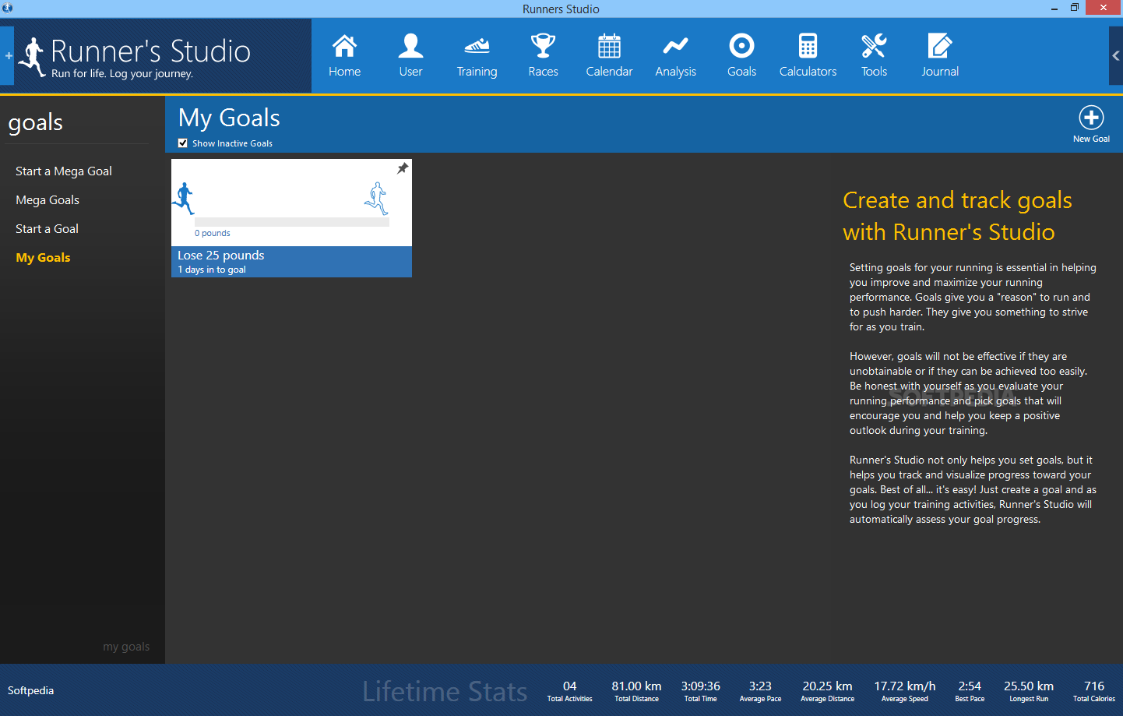1123x716 pixels.
Task: Click the starting runner figure on goal card
Action: (x=184, y=199)
